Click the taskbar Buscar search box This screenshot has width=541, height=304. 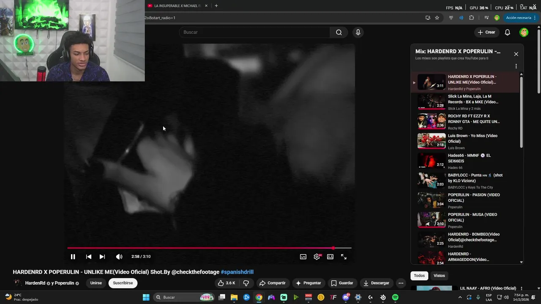[x=184, y=297]
